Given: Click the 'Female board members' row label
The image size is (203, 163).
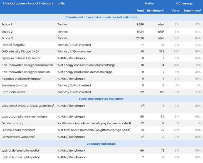Looking at the screenshot, I should click(x=18, y=130).
